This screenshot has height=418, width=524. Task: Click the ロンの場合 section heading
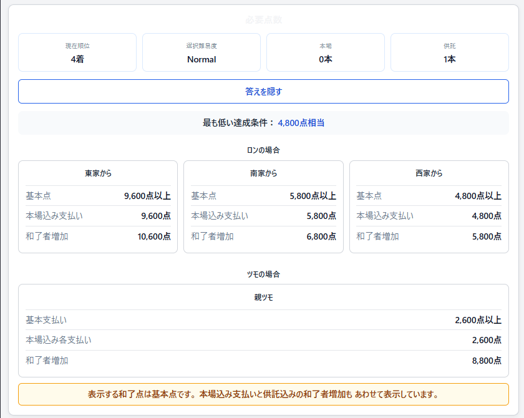tap(263, 150)
